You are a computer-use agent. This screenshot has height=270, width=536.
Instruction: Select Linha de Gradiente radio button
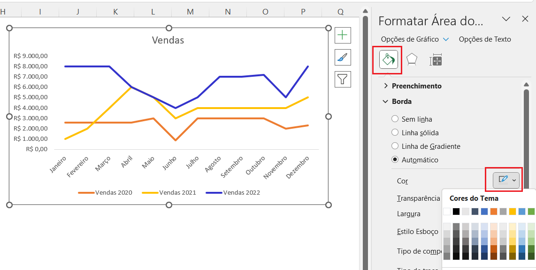coord(395,146)
